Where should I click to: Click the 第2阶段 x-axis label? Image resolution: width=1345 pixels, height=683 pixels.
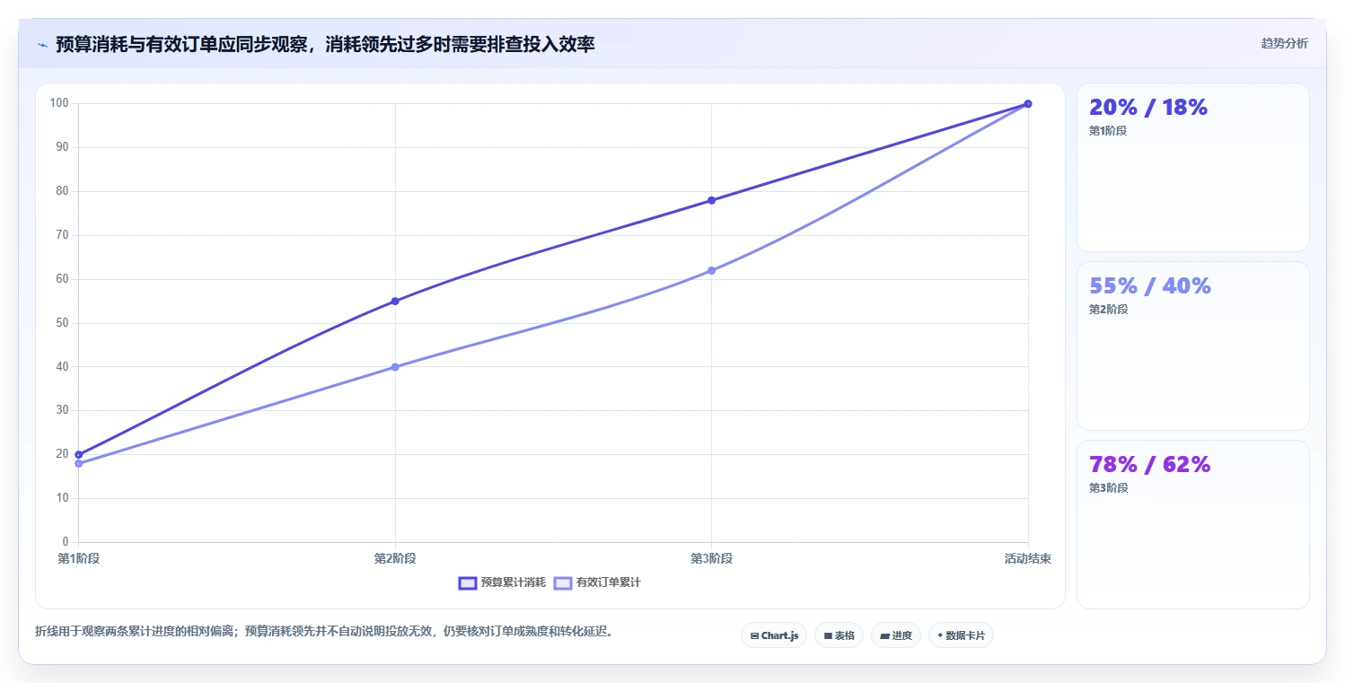coord(395,558)
